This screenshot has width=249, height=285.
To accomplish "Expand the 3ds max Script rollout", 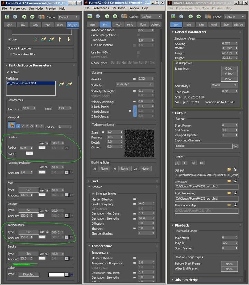I will coord(186,280).
